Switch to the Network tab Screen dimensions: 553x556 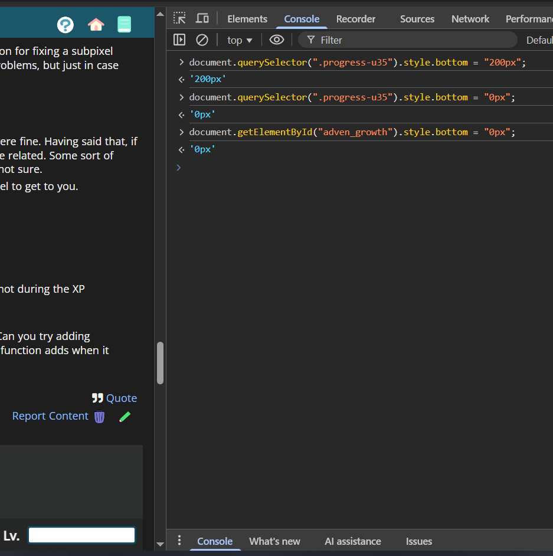[x=470, y=19]
